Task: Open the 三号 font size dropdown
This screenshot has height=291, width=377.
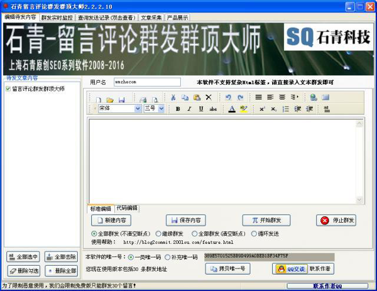Action: [161, 109]
